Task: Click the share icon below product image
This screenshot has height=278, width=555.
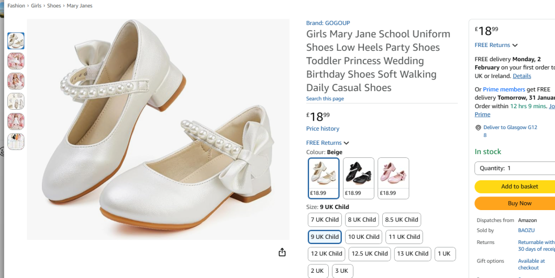Action: point(282,252)
